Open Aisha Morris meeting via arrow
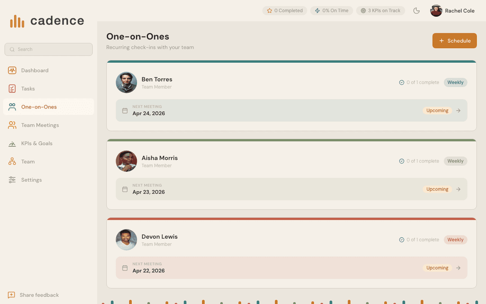The width and height of the screenshot is (486, 304). pos(458,190)
